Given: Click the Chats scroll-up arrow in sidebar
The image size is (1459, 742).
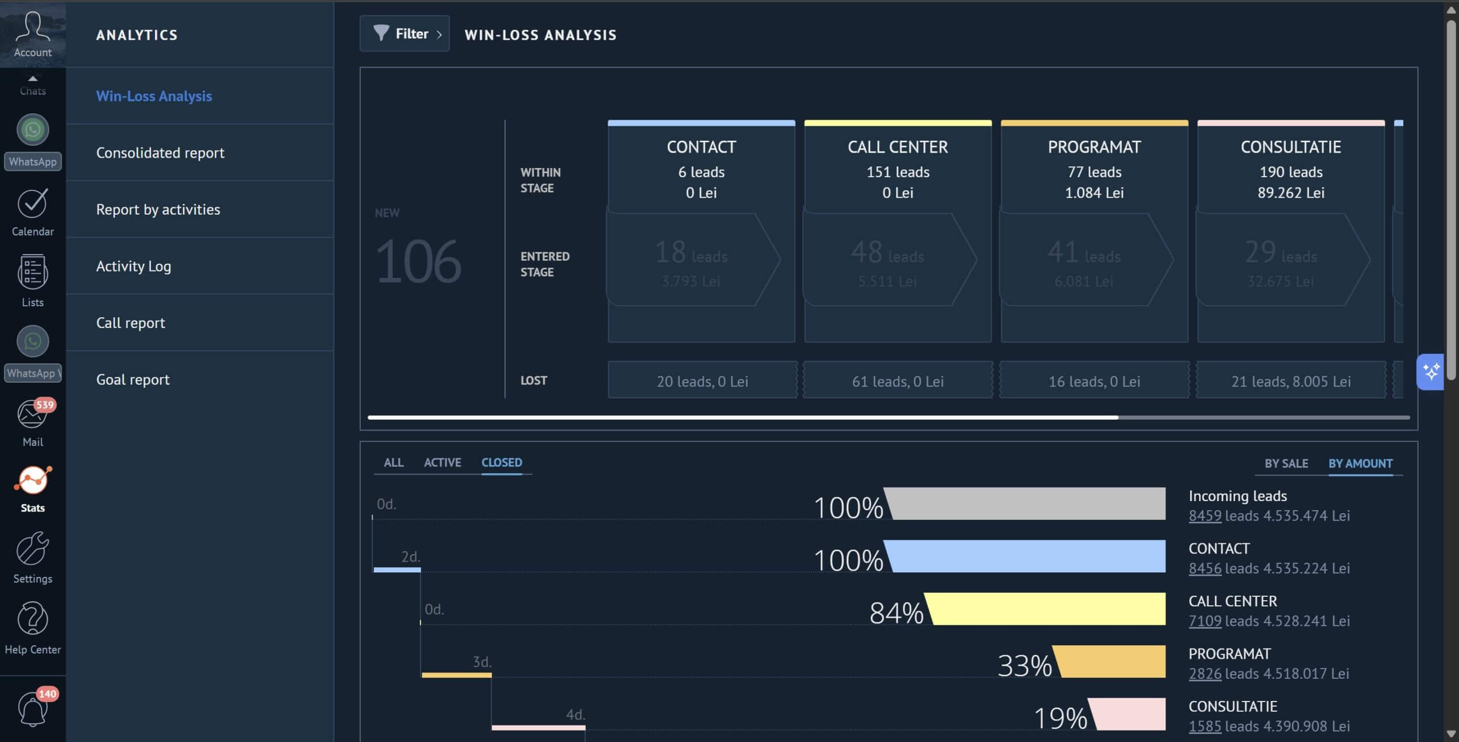Looking at the screenshot, I should point(32,79).
